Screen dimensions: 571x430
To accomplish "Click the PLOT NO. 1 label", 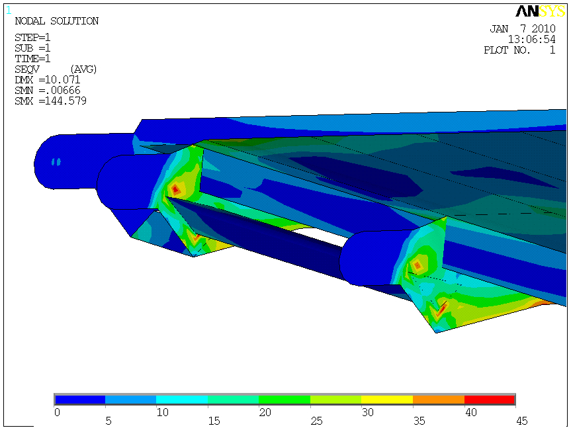I will click(519, 50).
